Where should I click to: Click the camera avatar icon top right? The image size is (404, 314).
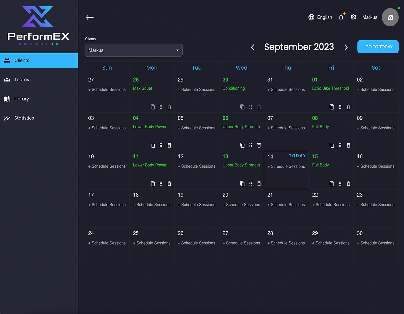390,17
